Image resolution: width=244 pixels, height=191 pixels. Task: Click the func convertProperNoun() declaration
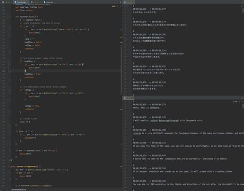[26, 166]
